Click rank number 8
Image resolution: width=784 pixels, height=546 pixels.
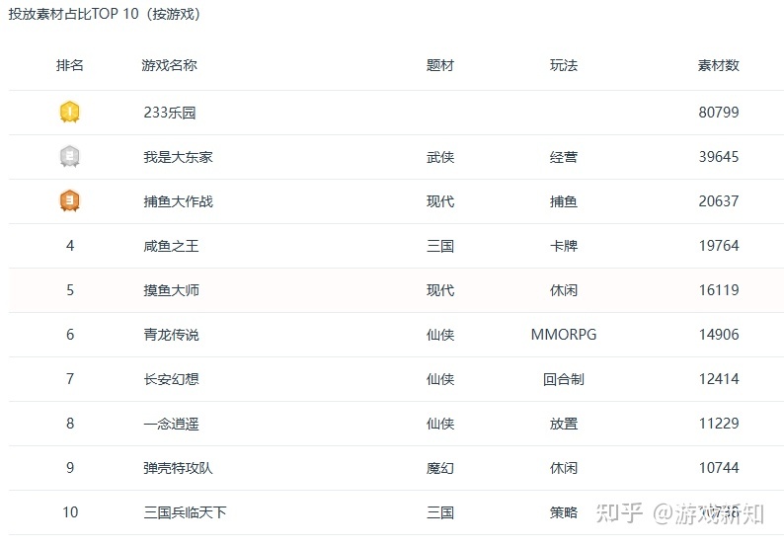(70, 424)
